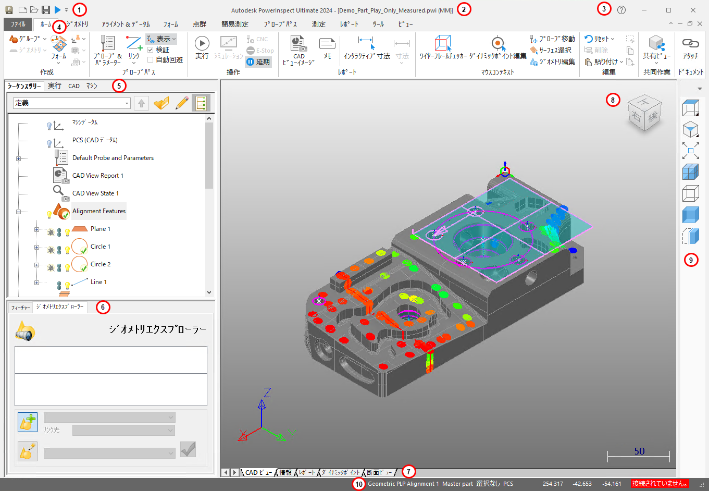This screenshot has height=491, width=709.
Task: Click the list view icon above the sequence tree
Action: coord(201,103)
